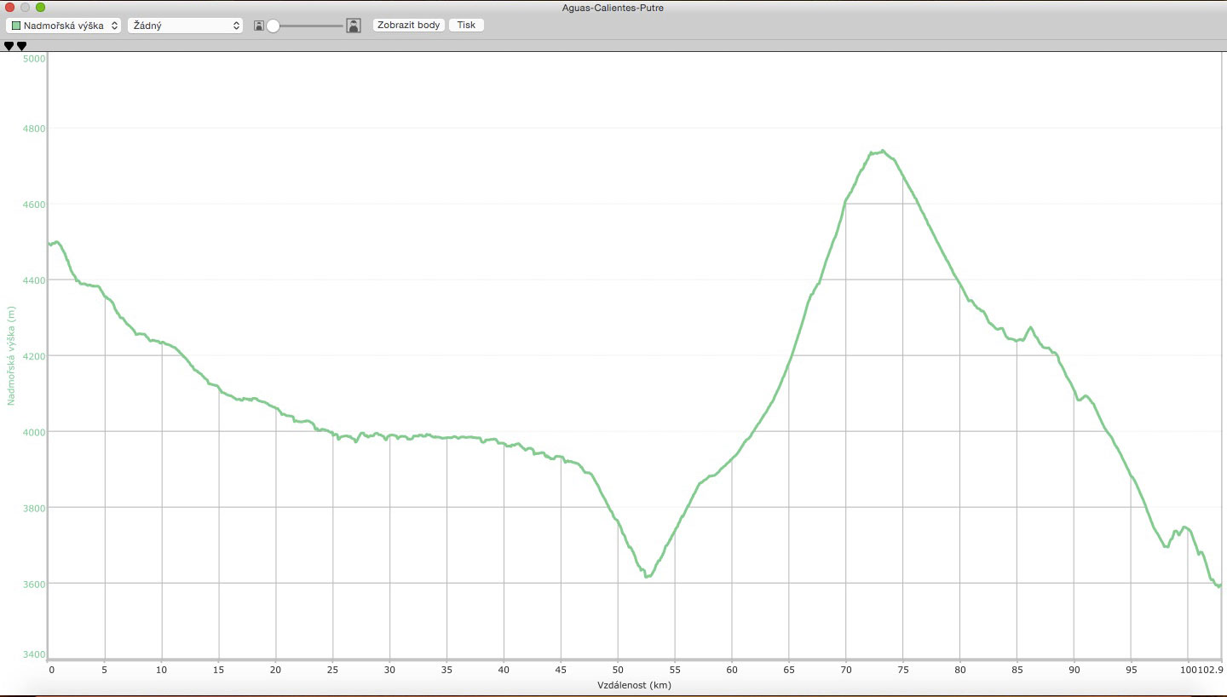This screenshot has height=697, width=1227.
Task: Click the 5000 elevation axis value
Action: click(x=36, y=58)
